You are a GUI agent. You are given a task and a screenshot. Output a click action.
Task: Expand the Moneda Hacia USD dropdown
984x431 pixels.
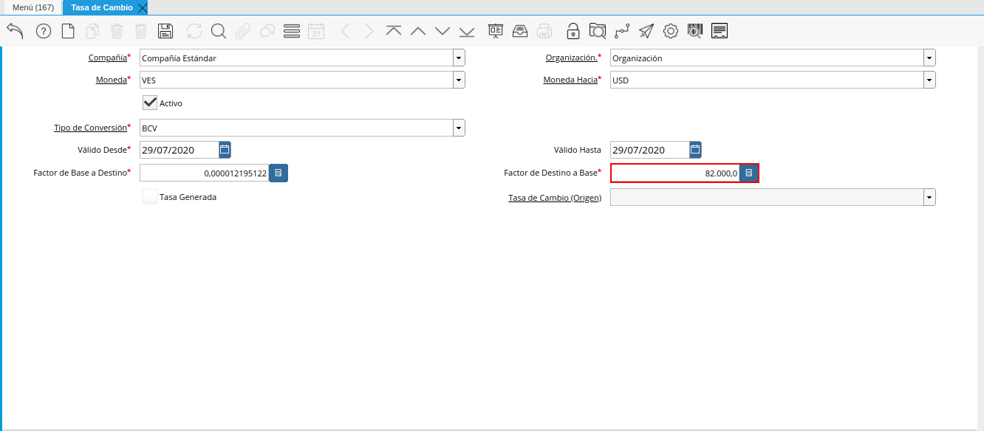point(929,80)
